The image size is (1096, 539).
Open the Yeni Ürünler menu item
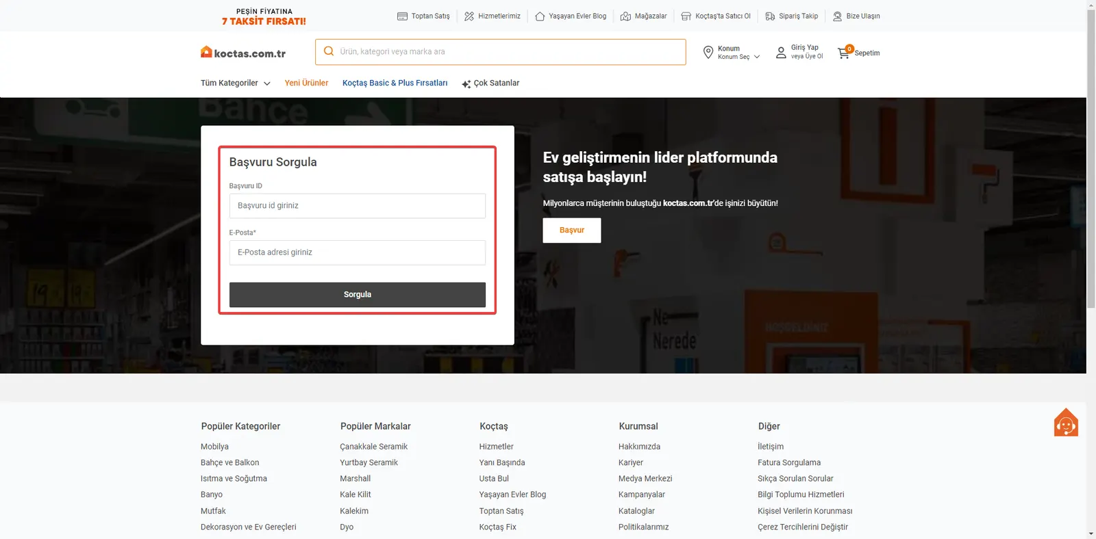click(x=306, y=83)
